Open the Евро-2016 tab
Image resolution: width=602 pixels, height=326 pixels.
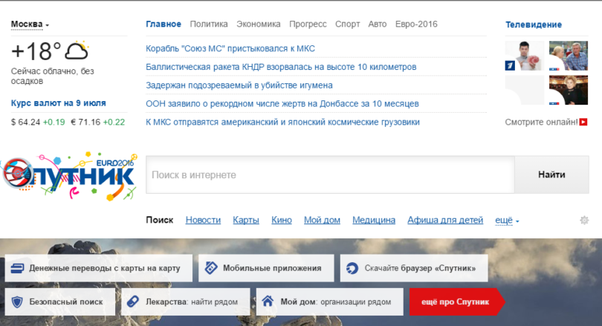coord(416,25)
